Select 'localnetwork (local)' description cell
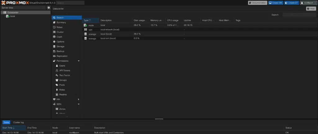Screen dimensions: 318x134 (x=110, y=30)
